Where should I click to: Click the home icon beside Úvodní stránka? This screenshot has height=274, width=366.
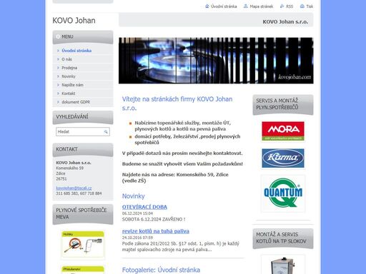click(207, 6)
